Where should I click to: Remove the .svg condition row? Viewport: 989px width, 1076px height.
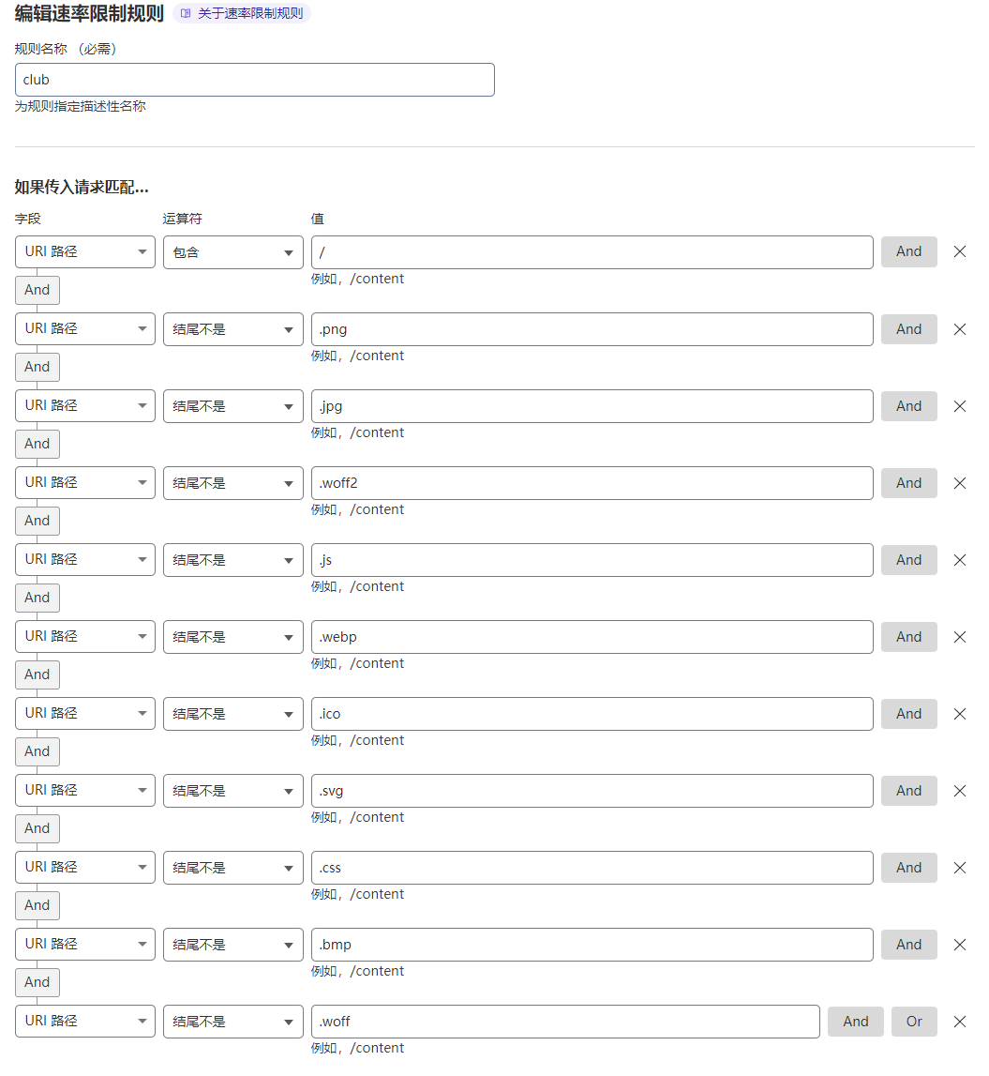[x=959, y=791]
